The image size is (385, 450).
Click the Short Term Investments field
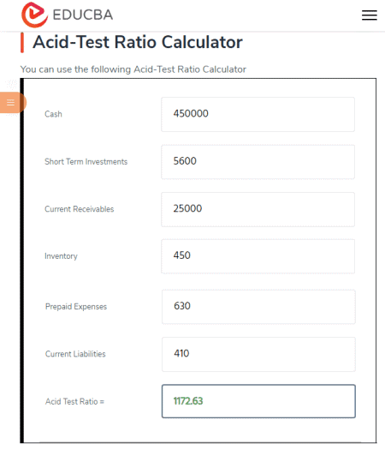pos(258,162)
